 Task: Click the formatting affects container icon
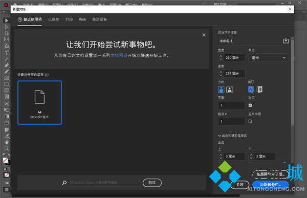tap(5, 169)
